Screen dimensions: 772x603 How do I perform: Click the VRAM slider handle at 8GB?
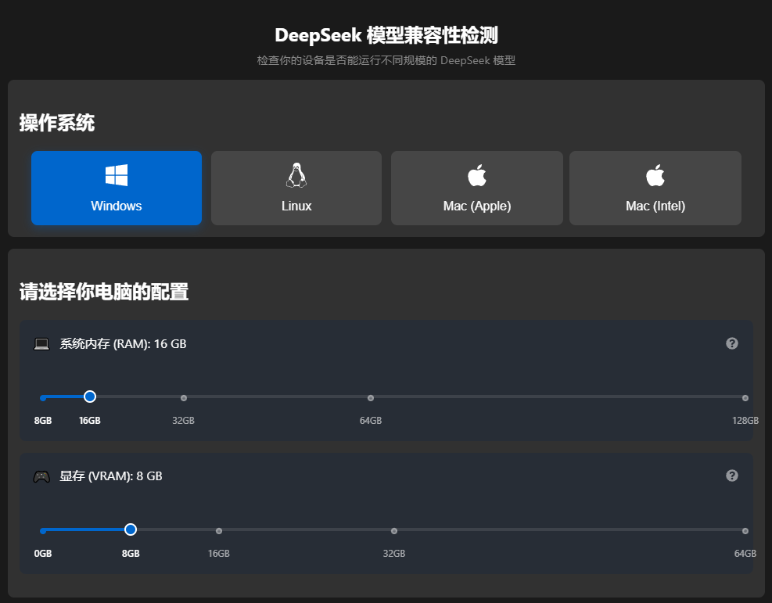point(131,529)
